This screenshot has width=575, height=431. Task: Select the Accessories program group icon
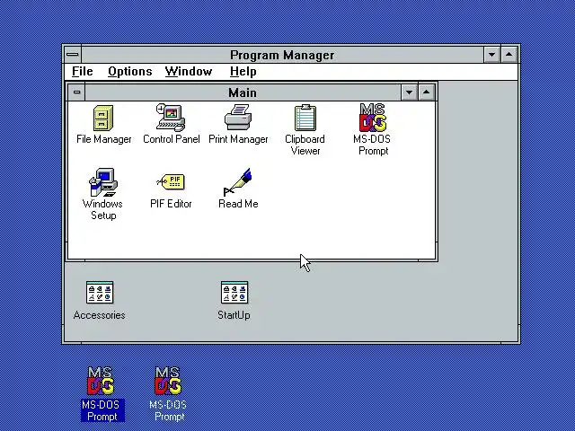point(100,293)
